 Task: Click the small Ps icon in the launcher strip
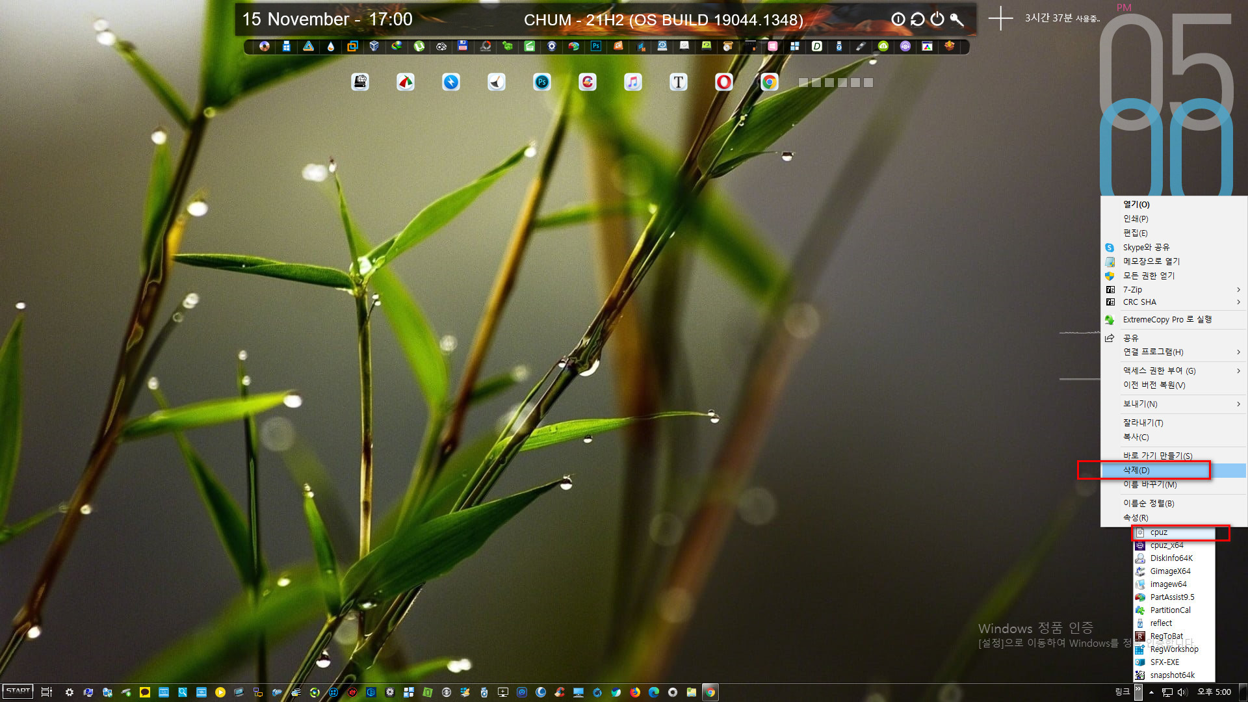point(595,46)
